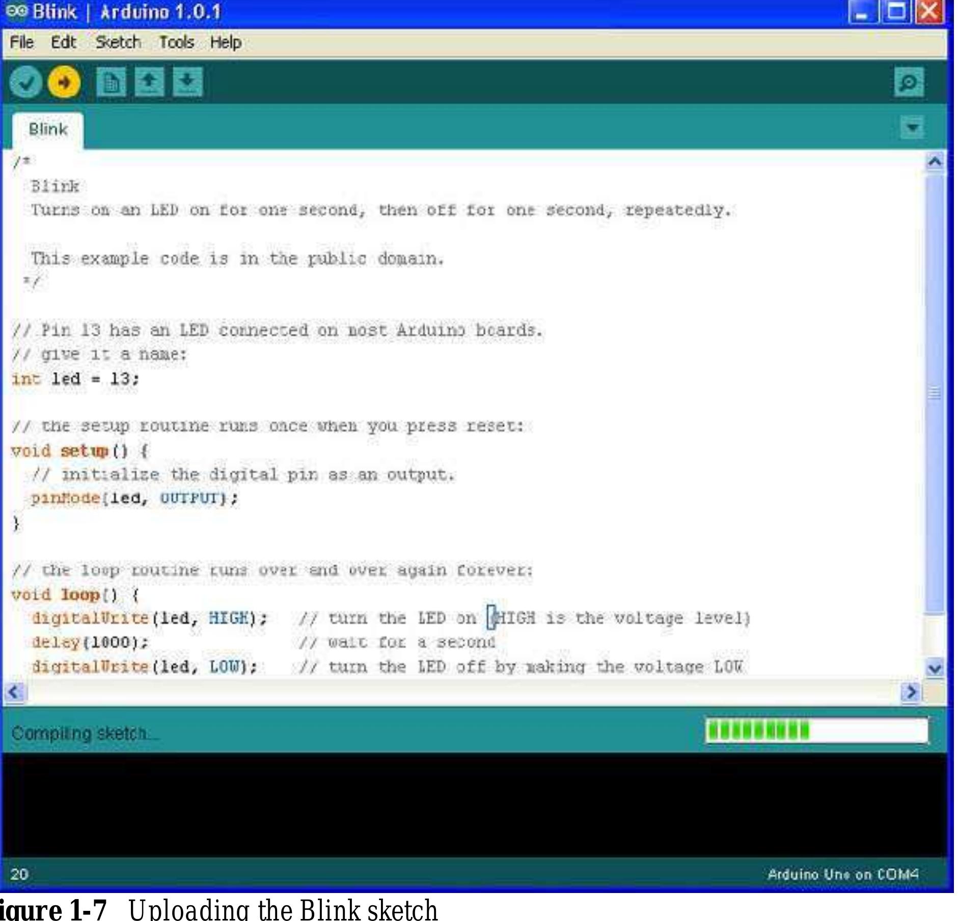Open the Tools menu
This screenshot has width=958, height=921.
click(176, 42)
